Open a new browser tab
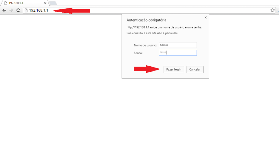This screenshot has width=279, height=151. click(53, 3)
